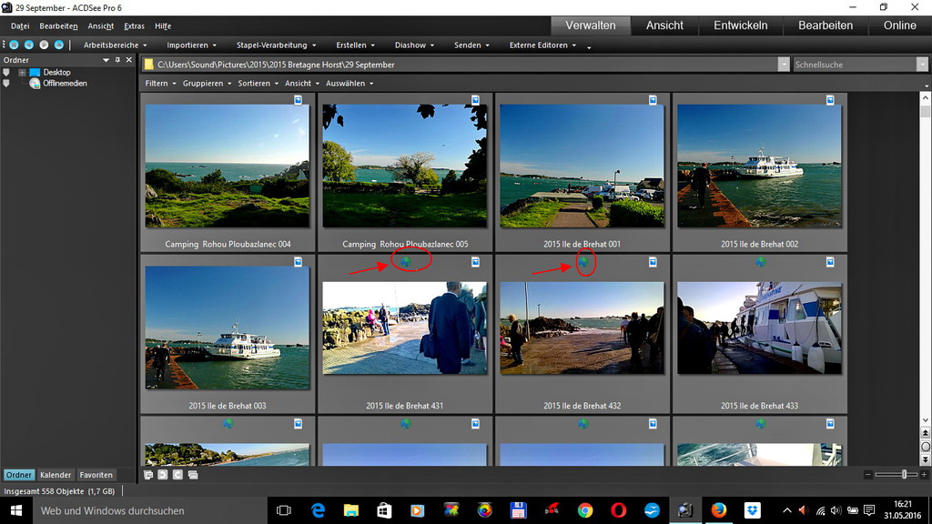This screenshot has height=524, width=932.
Task: Click file-type badge on Camping Rohou Ploubazlanec 004
Action: (298, 100)
